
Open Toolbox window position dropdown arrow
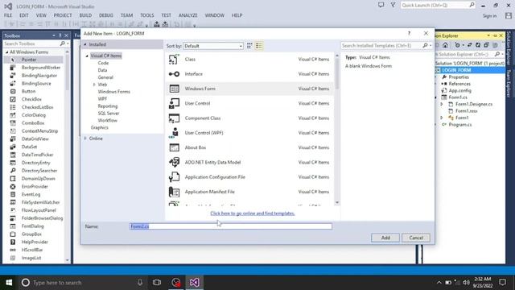(54, 35)
